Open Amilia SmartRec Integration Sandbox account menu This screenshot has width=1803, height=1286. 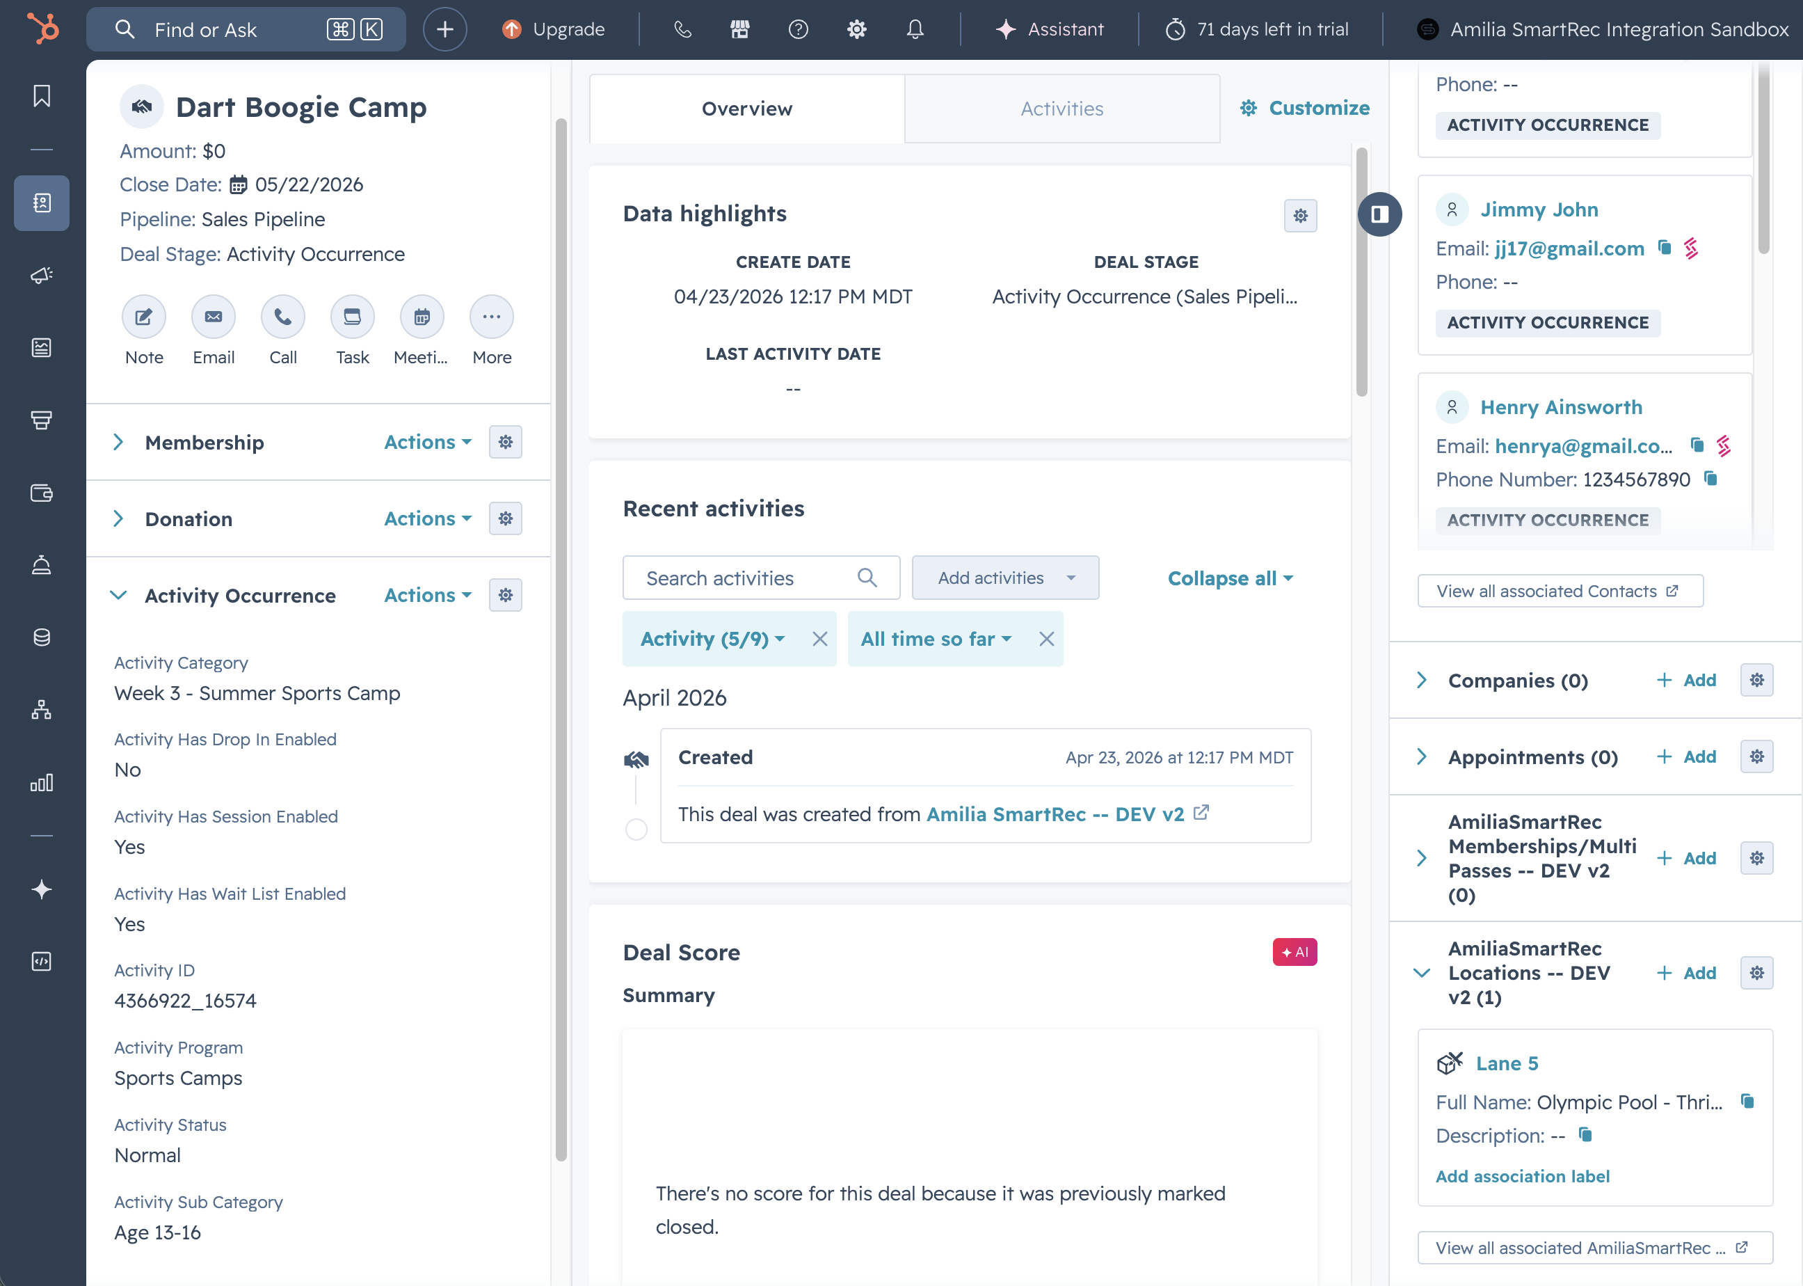coord(1603,29)
